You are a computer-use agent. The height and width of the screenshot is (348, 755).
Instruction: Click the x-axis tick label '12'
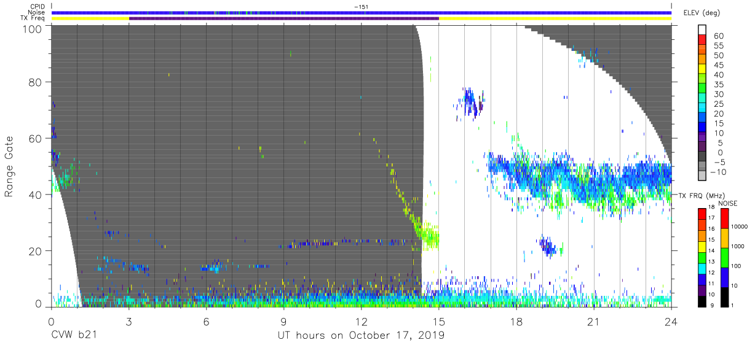[361, 322]
